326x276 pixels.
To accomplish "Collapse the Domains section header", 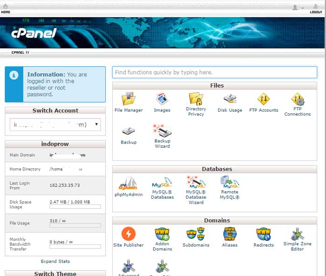I will click(215, 221).
